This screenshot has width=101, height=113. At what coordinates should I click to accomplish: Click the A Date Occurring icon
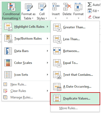[57, 87]
